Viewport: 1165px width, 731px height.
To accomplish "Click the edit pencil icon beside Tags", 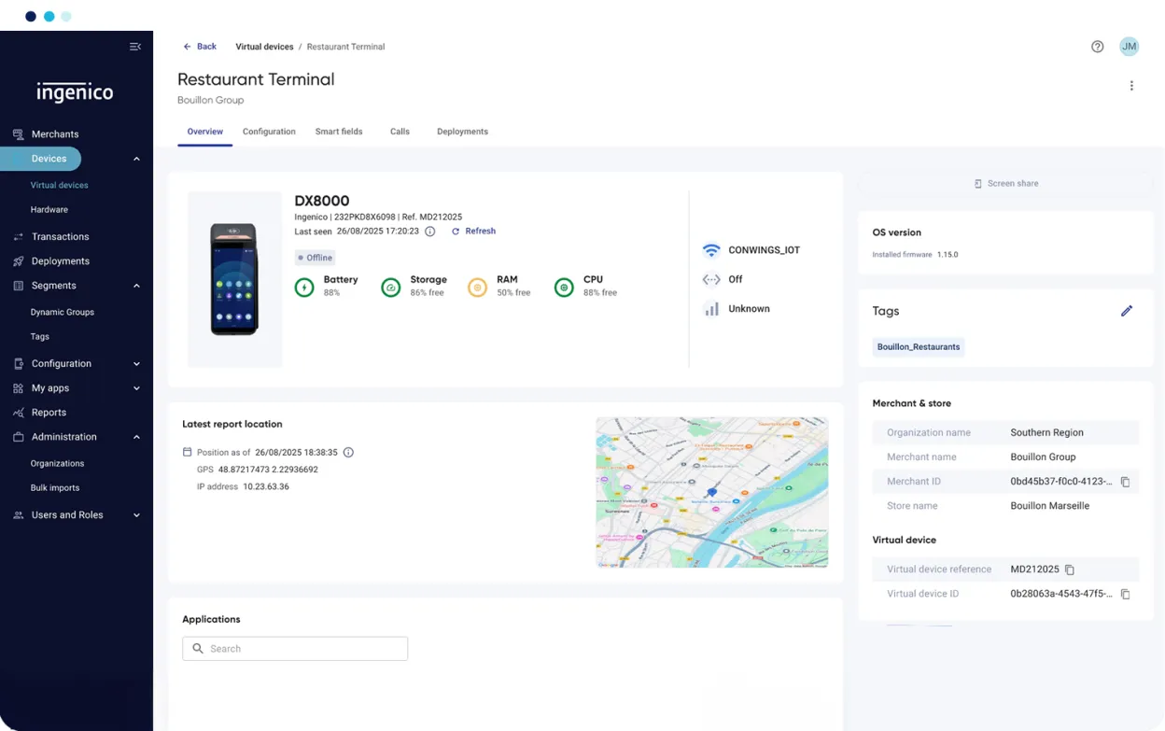I will [x=1127, y=311].
